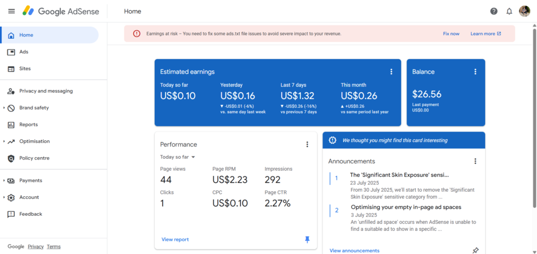Open 'Significant Skin Exposure' announcement
The width and height of the screenshot is (537, 254).
399,175
